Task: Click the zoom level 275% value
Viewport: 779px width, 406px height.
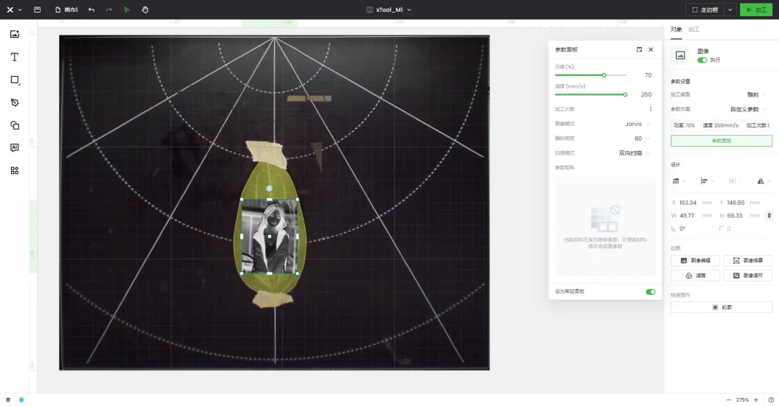Action: [742, 399]
